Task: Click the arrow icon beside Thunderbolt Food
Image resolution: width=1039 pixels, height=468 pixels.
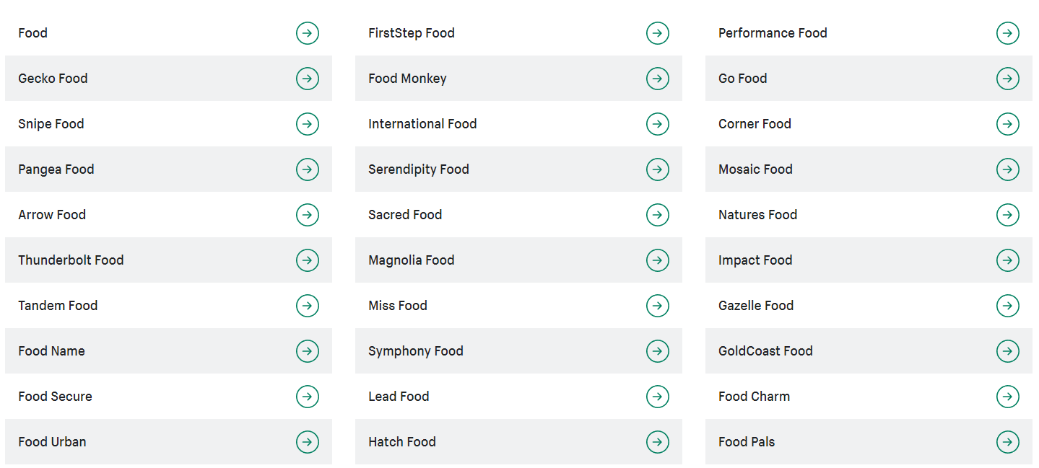Action: pos(308,260)
